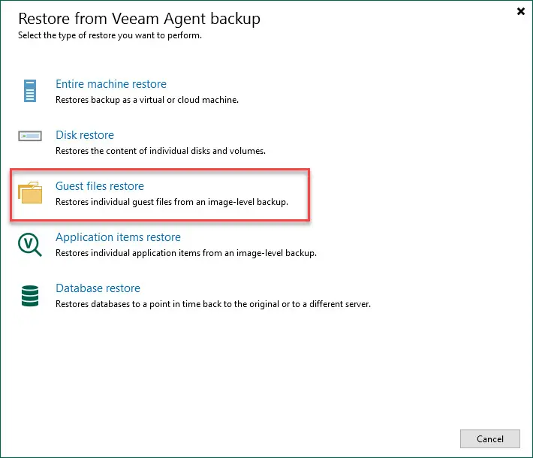
Task: Close the restore dialog with the X
Action: pos(521,12)
